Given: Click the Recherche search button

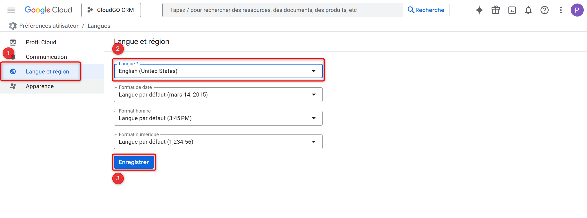Looking at the screenshot, I should [x=426, y=10].
